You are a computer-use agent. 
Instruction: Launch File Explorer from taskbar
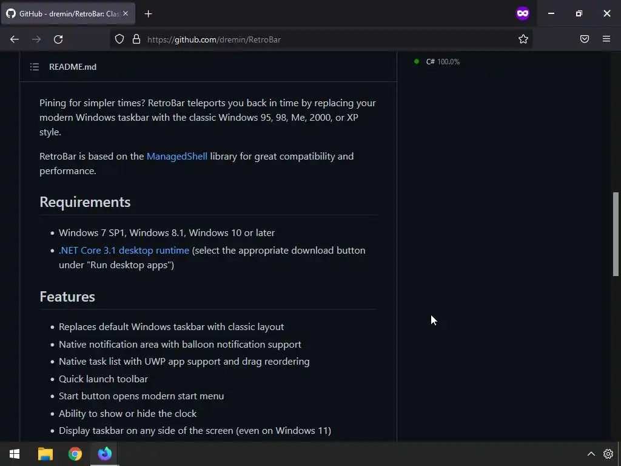pos(45,454)
